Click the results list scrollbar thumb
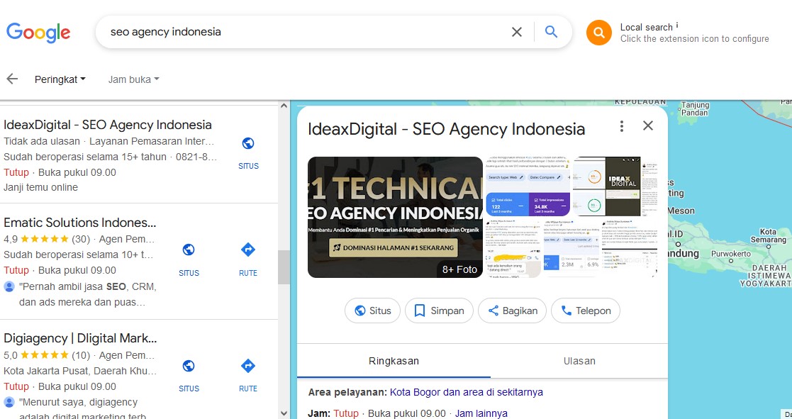This screenshot has width=792, height=419. click(284, 267)
